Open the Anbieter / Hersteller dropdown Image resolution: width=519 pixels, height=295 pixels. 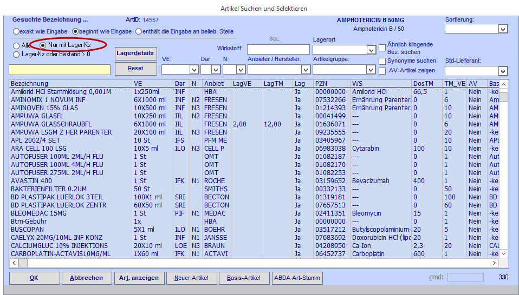[x=306, y=70]
